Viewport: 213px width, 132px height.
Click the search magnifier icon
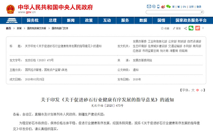coord(202,12)
